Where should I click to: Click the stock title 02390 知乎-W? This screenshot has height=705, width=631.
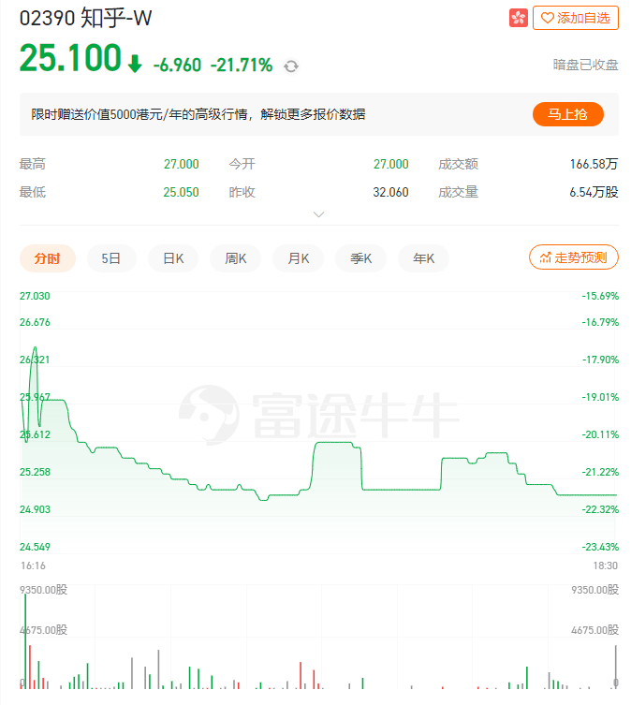click(x=85, y=19)
